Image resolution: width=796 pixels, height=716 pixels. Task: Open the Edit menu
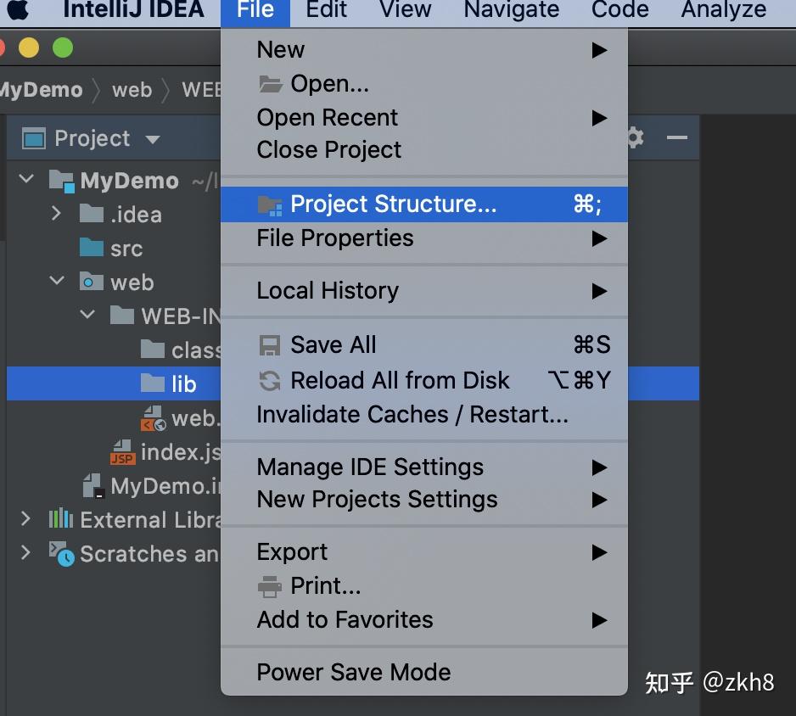[325, 11]
